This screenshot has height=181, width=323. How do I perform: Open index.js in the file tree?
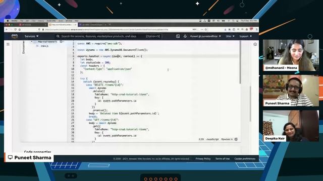pyautogui.click(x=44, y=46)
